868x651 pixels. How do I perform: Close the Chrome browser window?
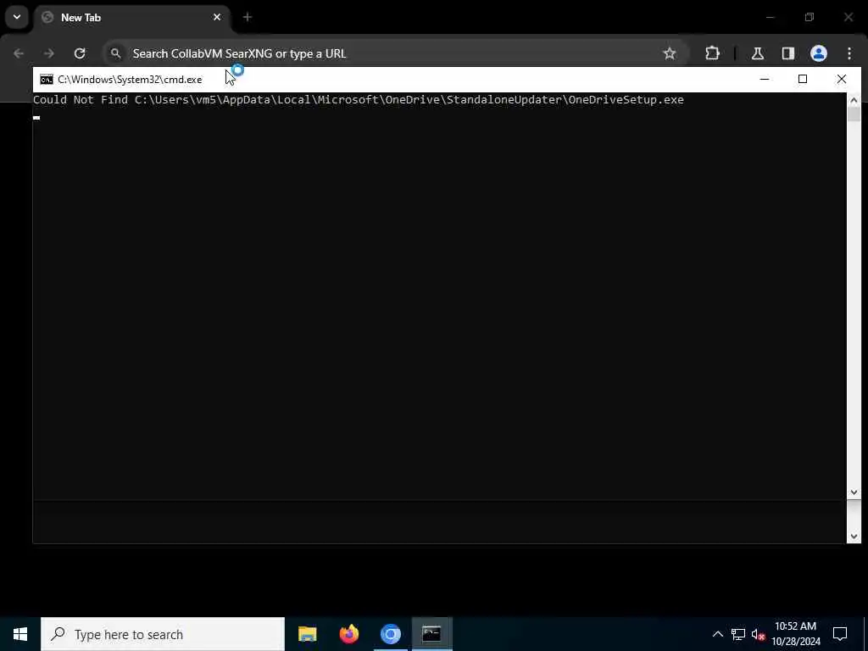click(848, 17)
